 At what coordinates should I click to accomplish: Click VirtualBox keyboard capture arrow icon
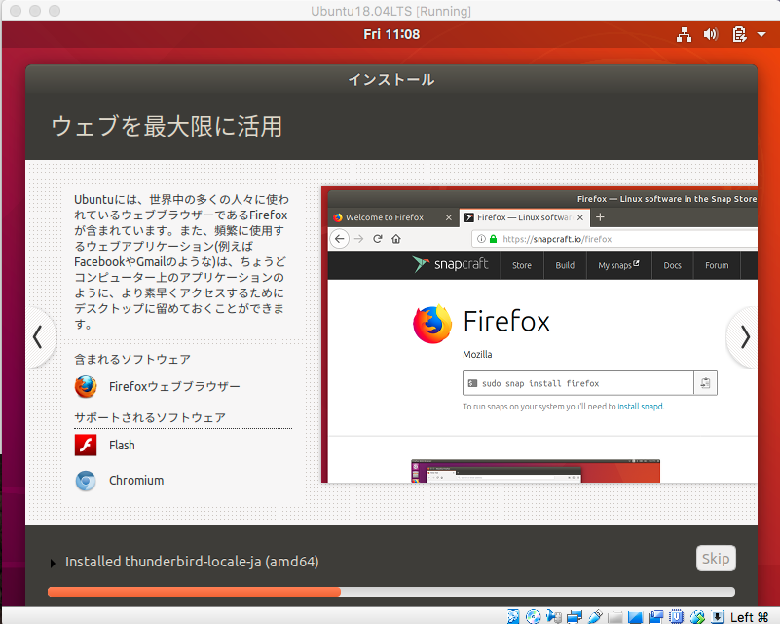coord(718,616)
